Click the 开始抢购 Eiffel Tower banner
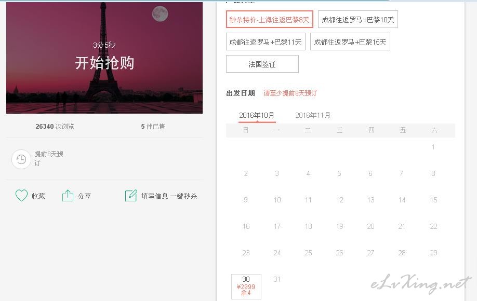Screen dimensions: 477x301 (104, 58)
